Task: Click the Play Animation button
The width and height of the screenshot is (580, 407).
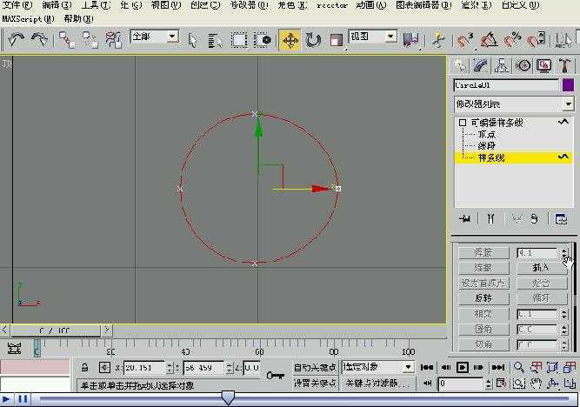Action: click(462, 367)
